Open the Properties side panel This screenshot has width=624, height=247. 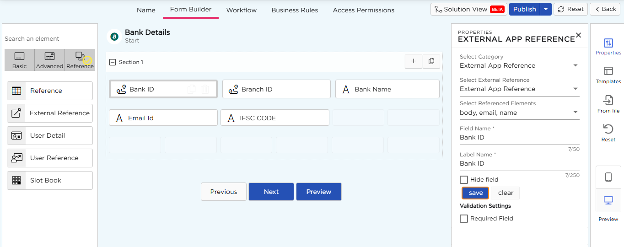(x=608, y=47)
